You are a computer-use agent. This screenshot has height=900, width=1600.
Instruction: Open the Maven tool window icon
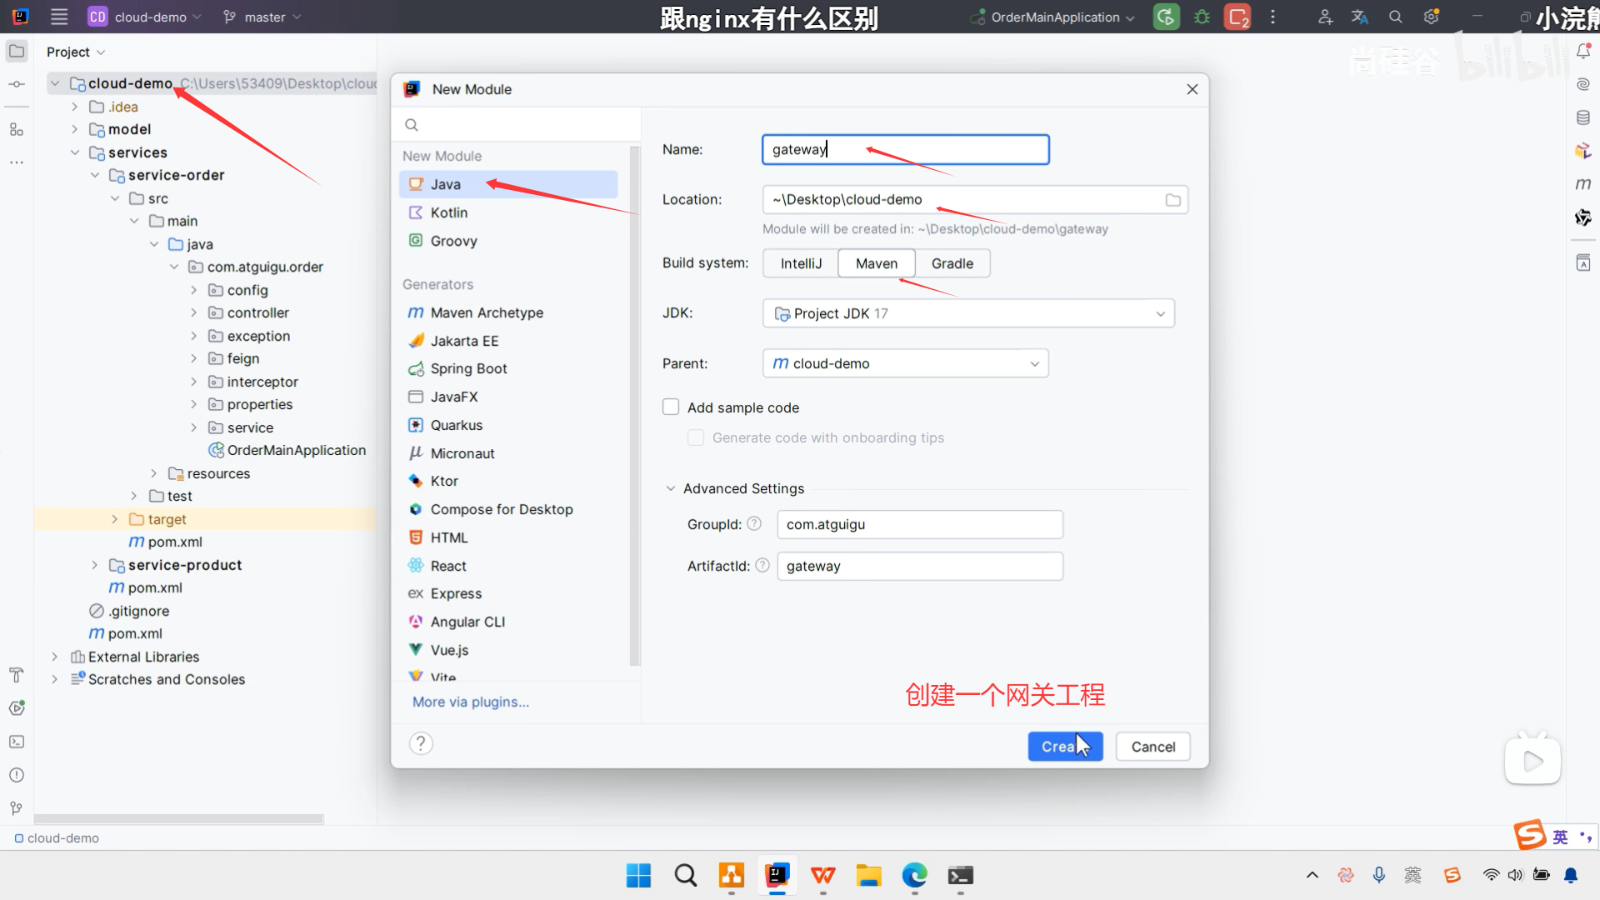1583,184
